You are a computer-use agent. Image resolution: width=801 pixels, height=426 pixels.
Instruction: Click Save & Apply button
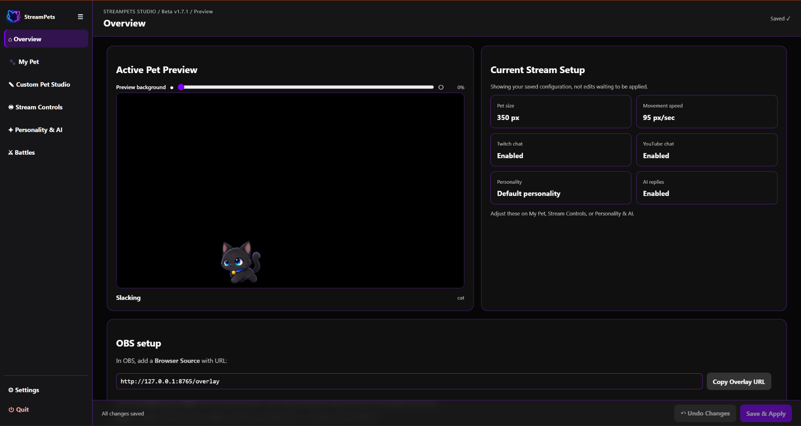coord(766,413)
